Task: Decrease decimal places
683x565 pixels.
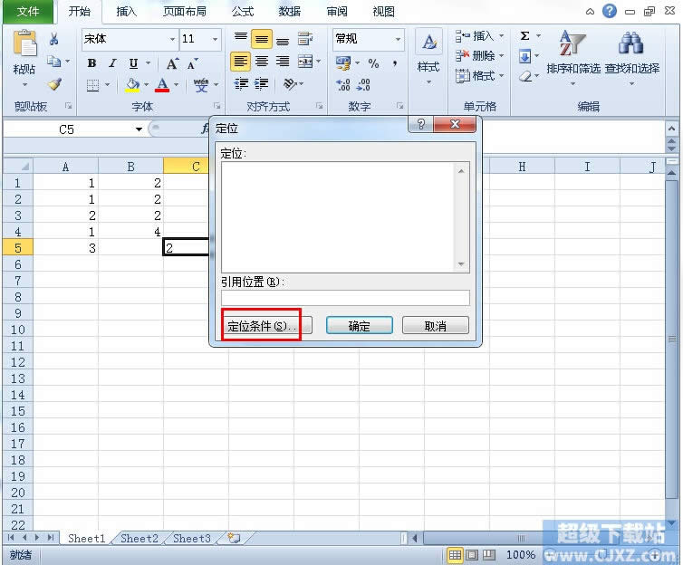Action: (x=363, y=84)
